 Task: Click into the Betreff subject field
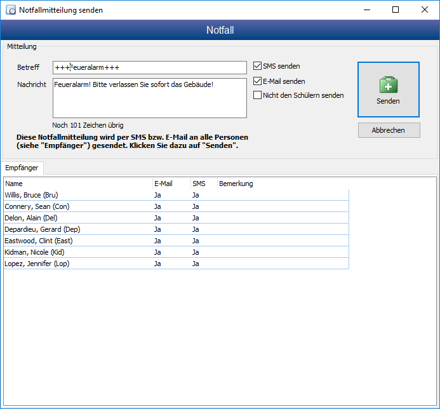(149, 67)
